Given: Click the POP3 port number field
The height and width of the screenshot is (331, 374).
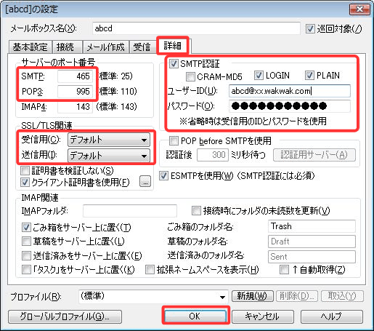Looking at the screenshot, I should (75, 92).
